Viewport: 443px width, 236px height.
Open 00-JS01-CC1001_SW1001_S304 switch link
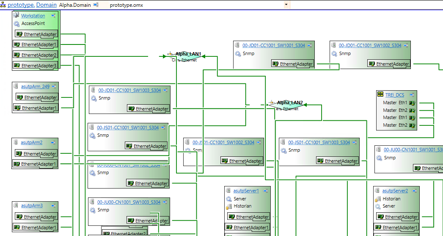point(128,128)
